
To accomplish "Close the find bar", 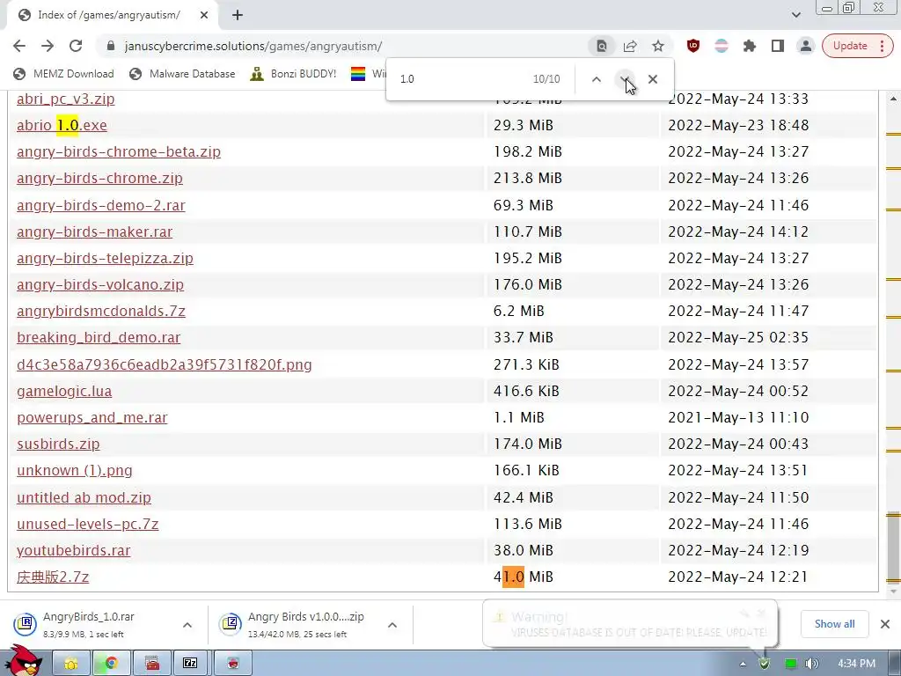I will click(x=653, y=79).
